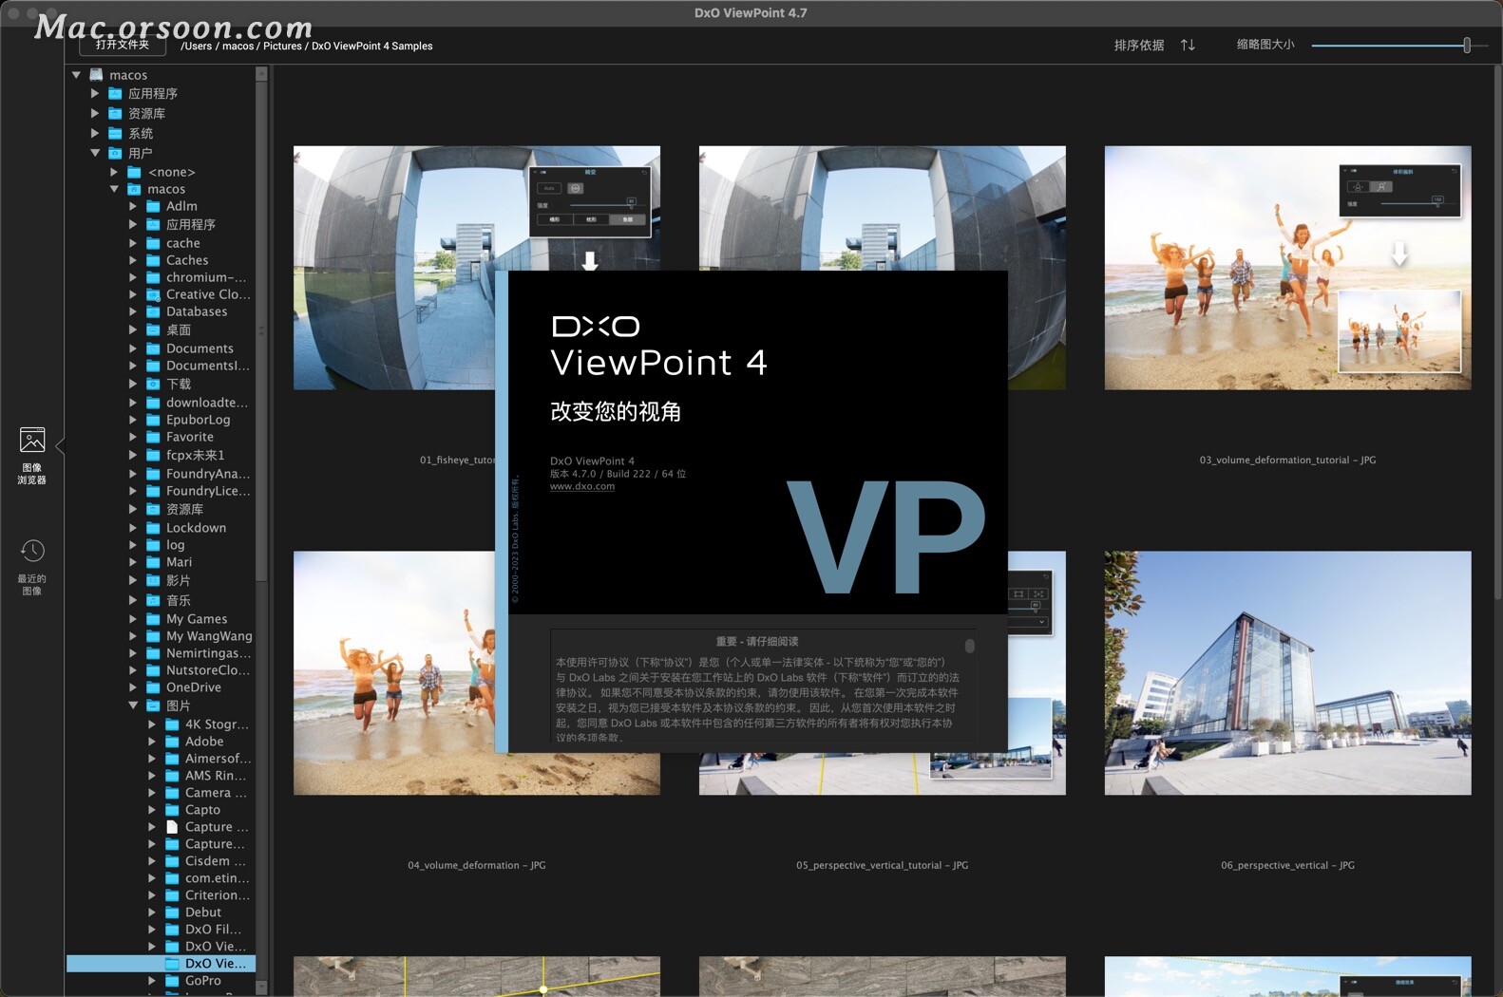Select the 4K Stogr... folder icon
Screen dimensions: 1503x997
(x=172, y=724)
